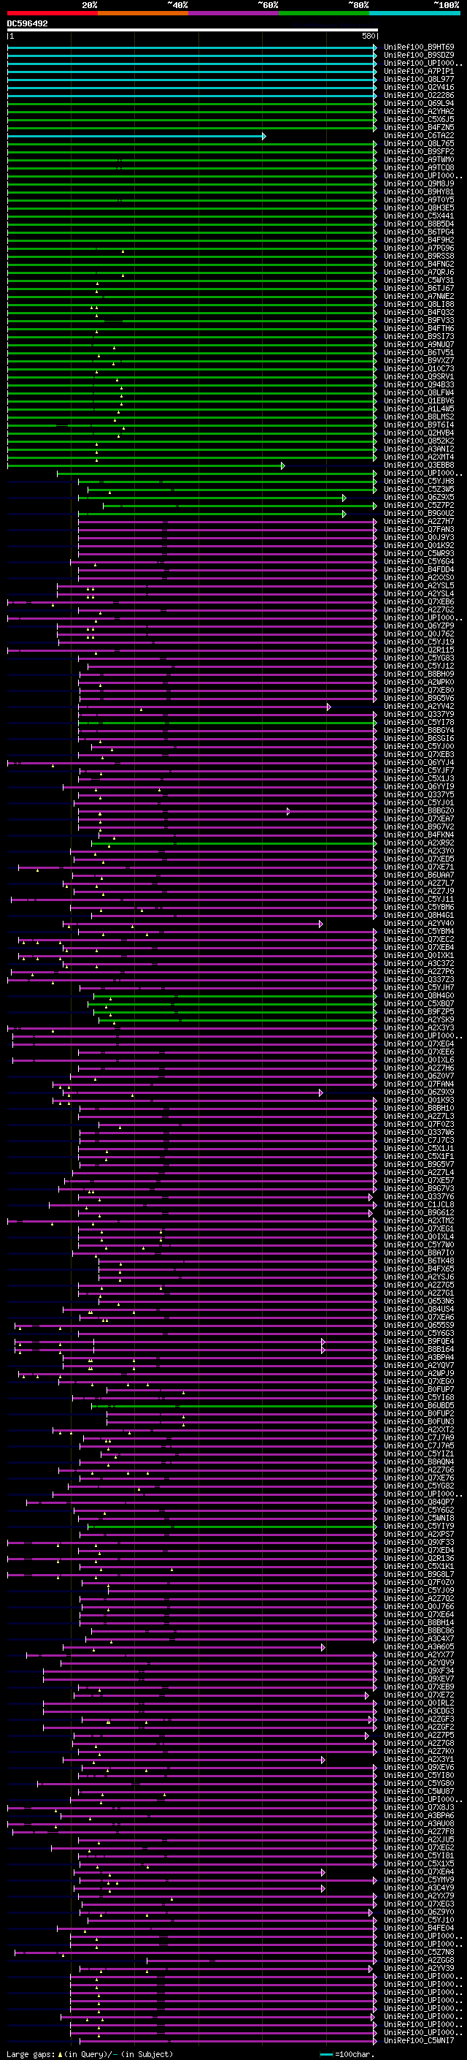Image resolution: width=467 pixels, height=2060 pixels.
Task: Open hit UniRef100_A2YV40
Action: coord(419,924)
